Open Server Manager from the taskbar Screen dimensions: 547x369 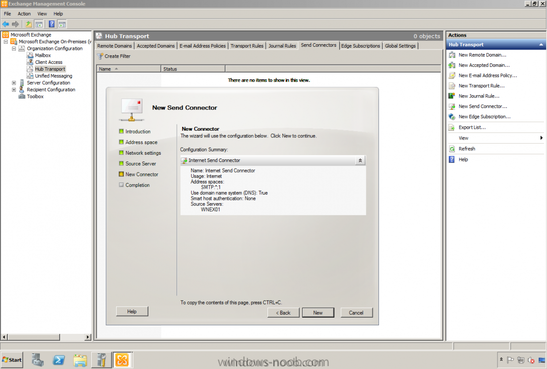point(37,360)
